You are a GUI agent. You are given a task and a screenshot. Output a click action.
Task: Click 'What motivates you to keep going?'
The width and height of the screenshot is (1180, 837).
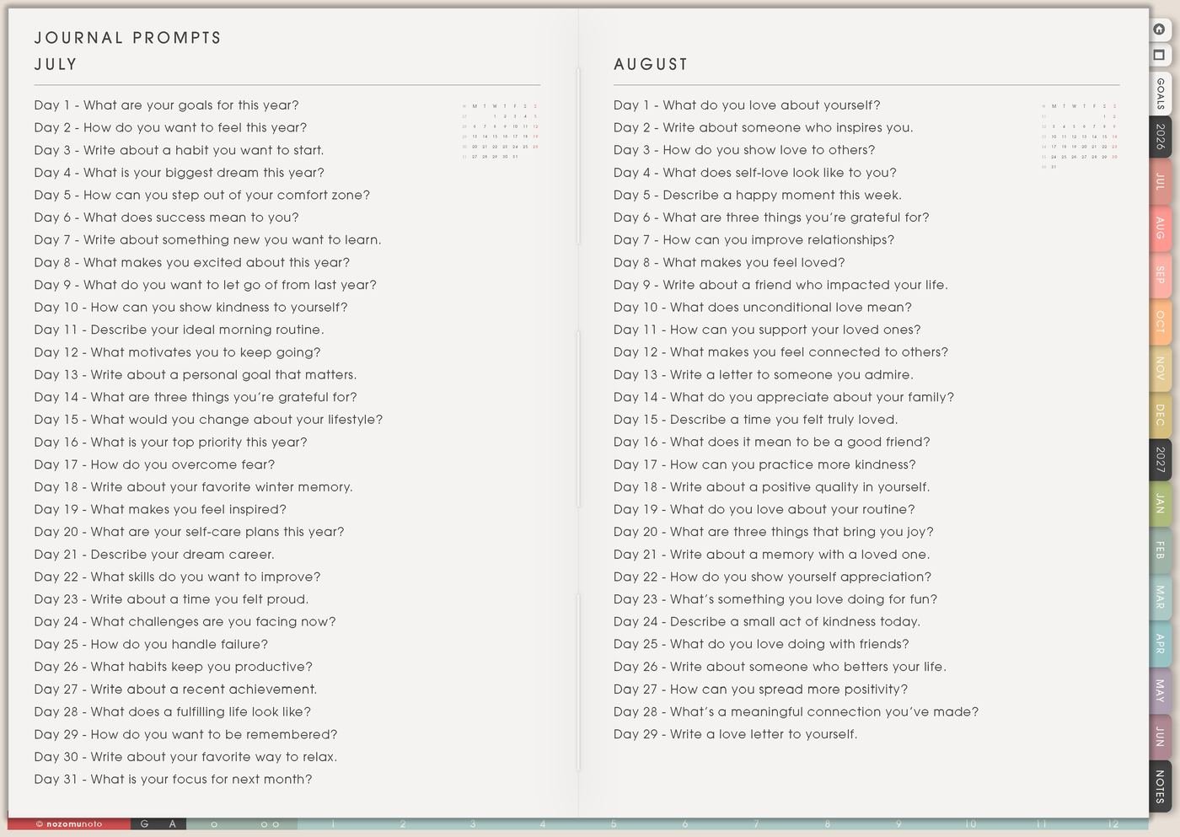click(206, 352)
